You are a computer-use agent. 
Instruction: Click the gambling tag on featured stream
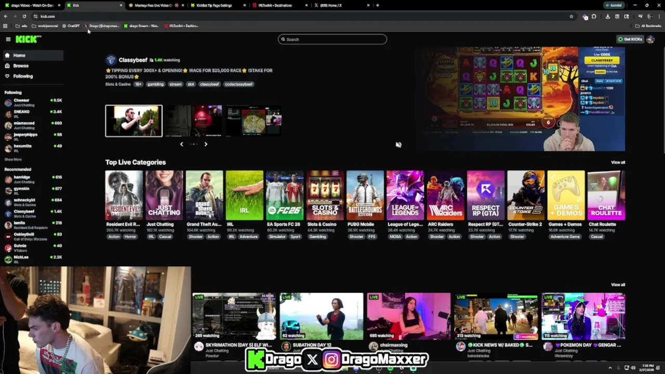point(155,84)
